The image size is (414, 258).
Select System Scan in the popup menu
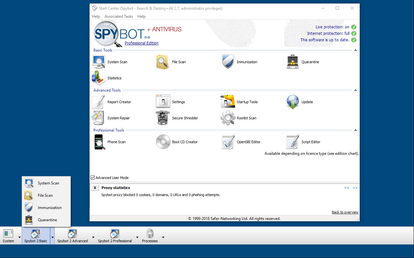(46, 183)
